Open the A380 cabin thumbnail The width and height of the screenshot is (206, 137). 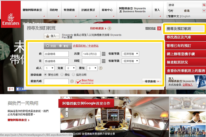188,103
